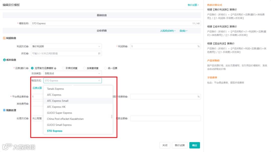Choose China Post ePacket Kazakhstan option
The width and height of the screenshot is (271, 152).
(78, 119)
